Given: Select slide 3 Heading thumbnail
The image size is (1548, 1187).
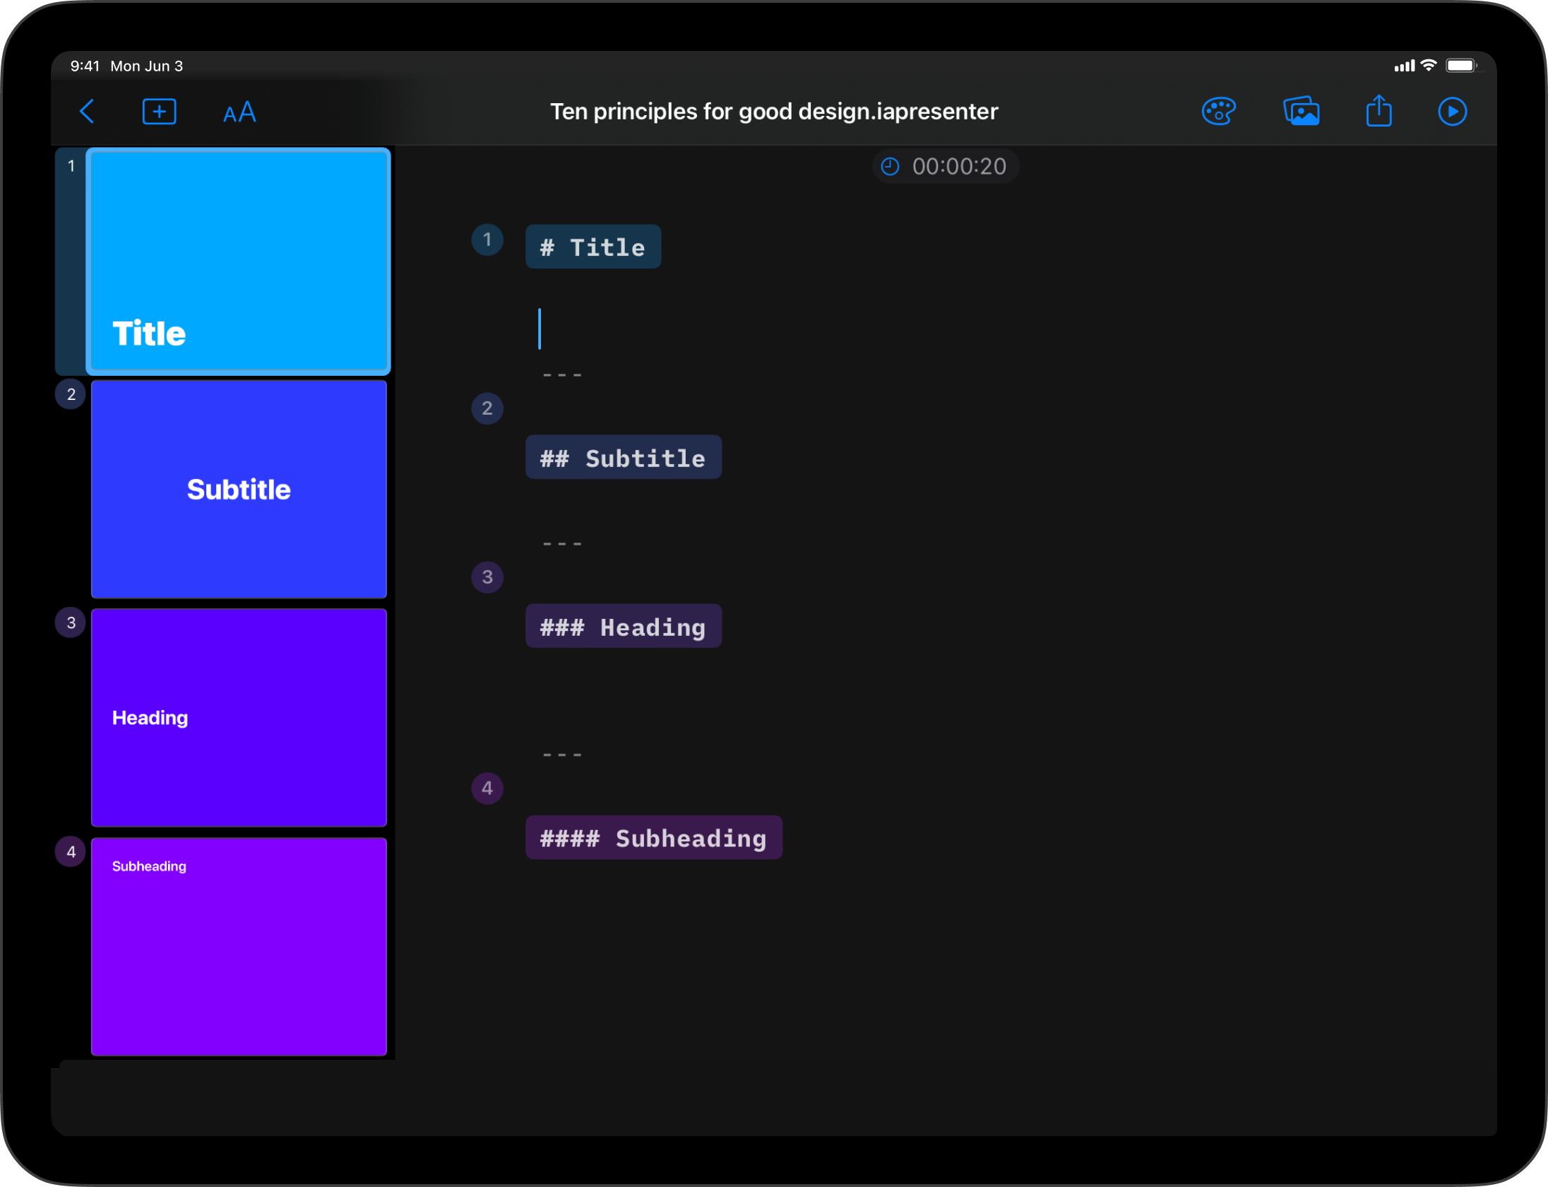Looking at the screenshot, I should click(238, 717).
